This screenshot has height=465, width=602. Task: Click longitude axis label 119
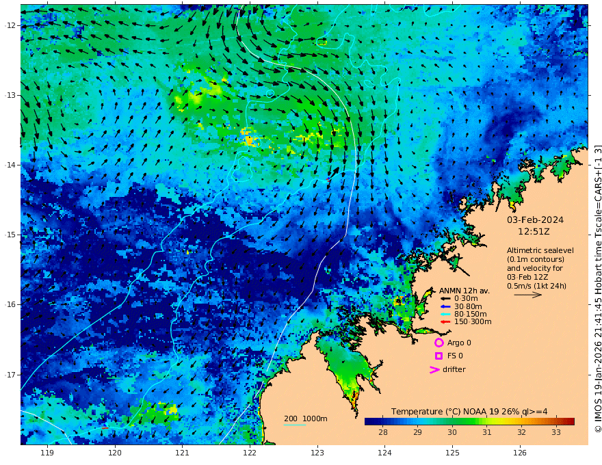(47, 453)
